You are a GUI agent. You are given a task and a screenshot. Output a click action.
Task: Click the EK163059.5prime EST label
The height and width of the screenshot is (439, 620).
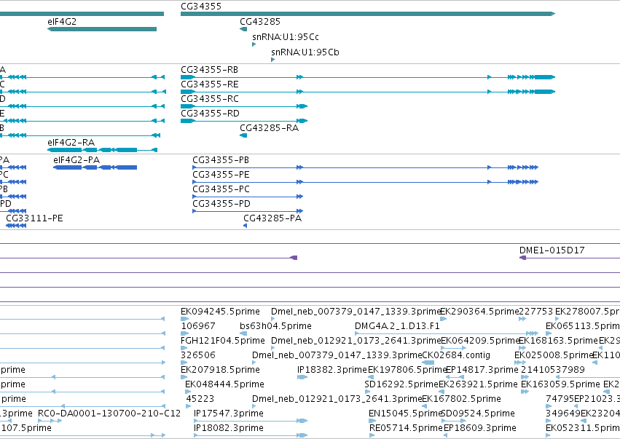560,384
